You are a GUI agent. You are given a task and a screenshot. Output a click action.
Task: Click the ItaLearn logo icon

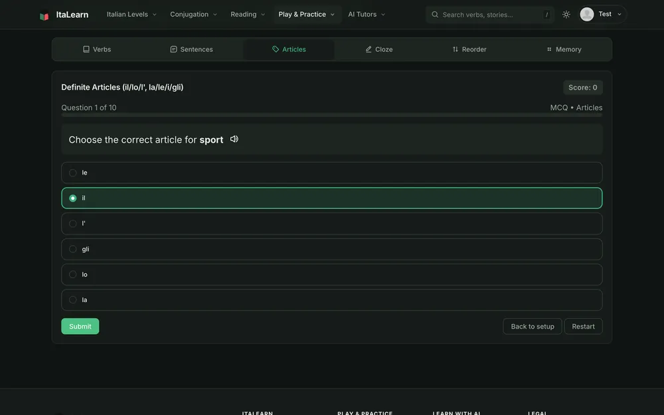(x=44, y=16)
